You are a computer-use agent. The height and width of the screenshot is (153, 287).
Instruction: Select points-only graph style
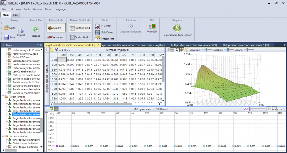tap(283, 109)
